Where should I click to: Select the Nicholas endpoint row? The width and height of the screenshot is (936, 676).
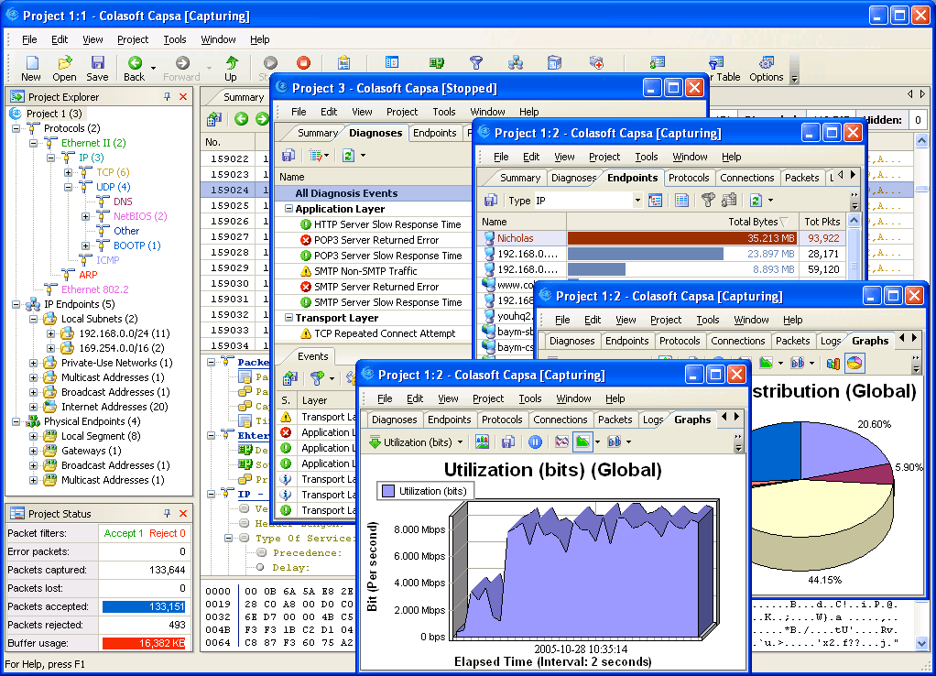(662, 237)
